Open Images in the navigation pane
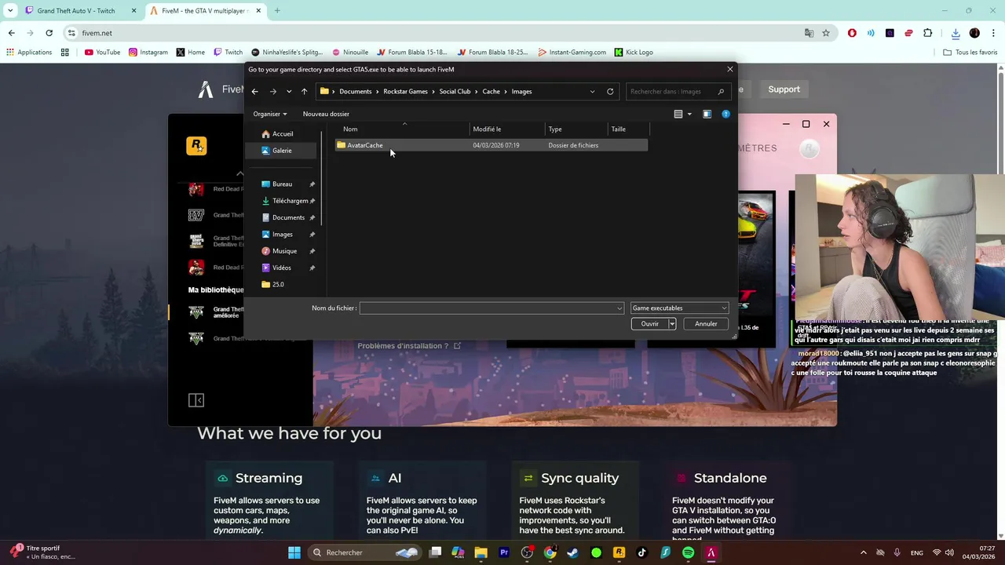 (282, 235)
